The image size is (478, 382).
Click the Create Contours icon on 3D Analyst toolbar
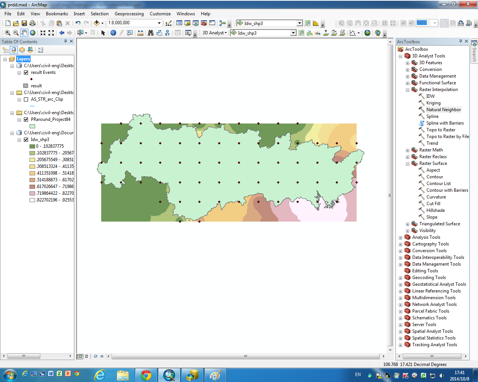pyautogui.click(x=301, y=33)
